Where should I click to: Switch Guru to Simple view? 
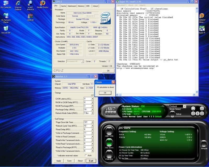(x=204, y=144)
